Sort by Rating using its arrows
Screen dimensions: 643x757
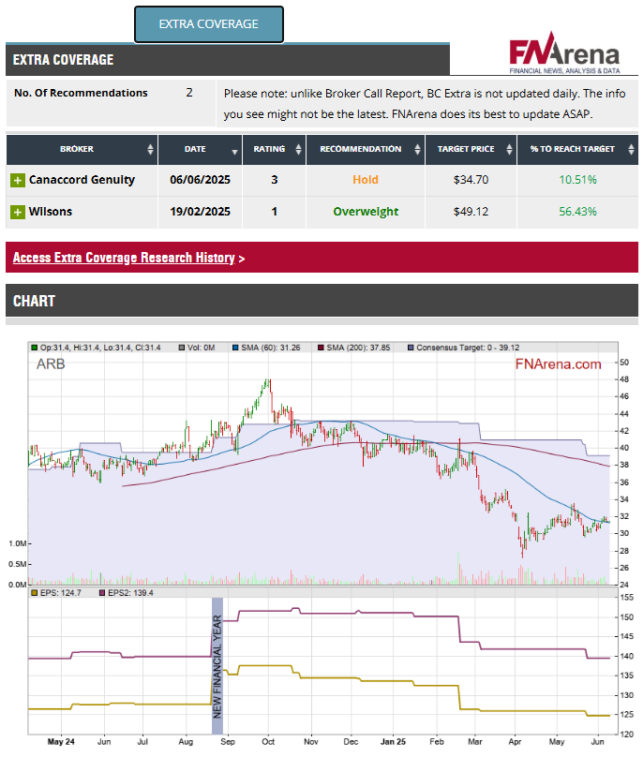[294, 150]
